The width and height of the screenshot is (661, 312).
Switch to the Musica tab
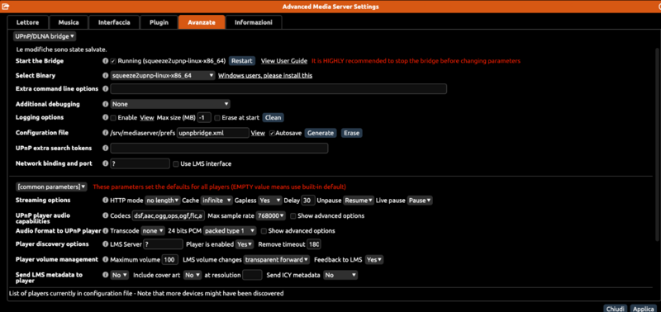click(69, 22)
